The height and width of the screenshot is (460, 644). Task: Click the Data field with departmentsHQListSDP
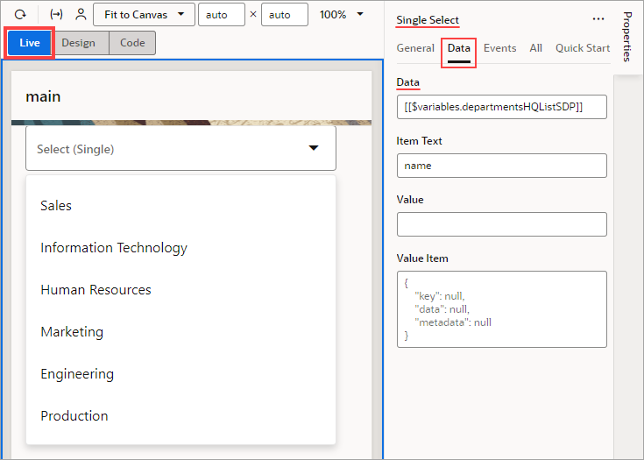click(x=502, y=107)
